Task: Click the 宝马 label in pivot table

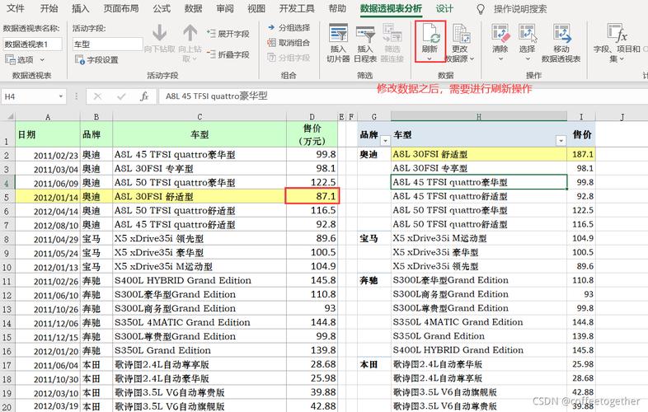Action: click(369, 238)
